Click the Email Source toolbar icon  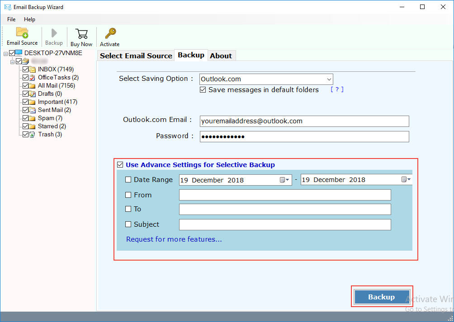pos(22,33)
